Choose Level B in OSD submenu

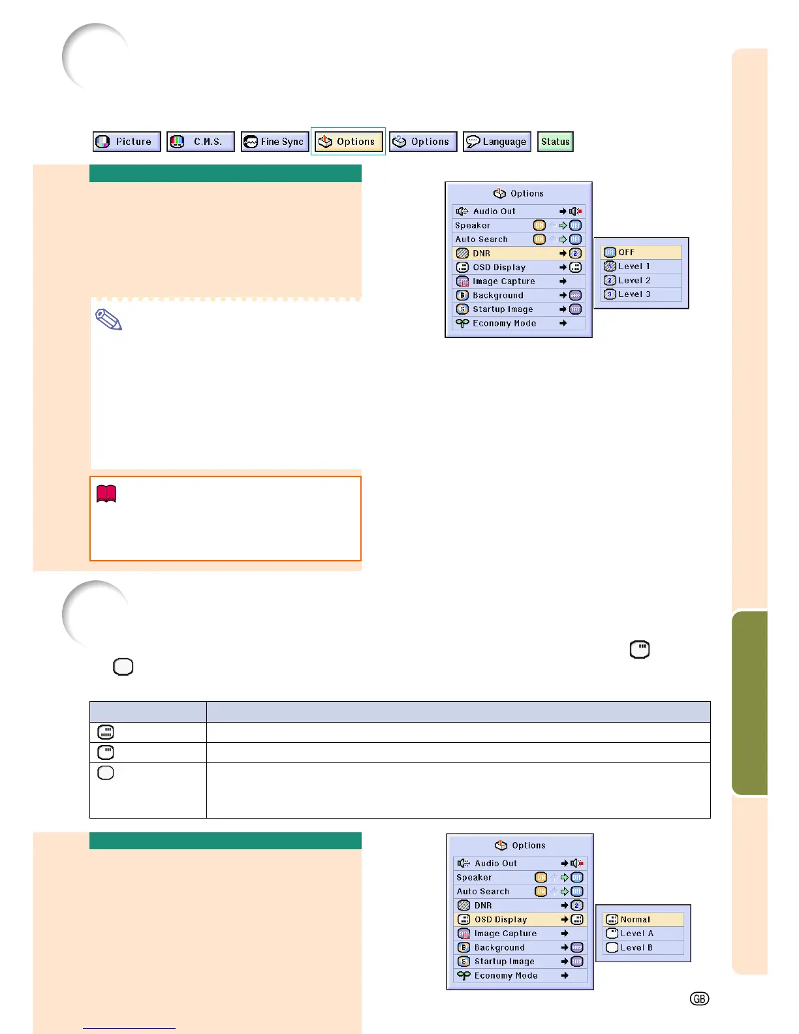point(643,947)
